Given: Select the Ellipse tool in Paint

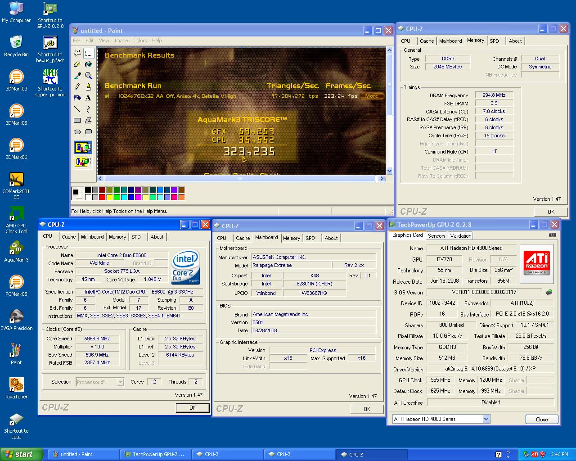Looking at the screenshot, I should [x=77, y=131].
